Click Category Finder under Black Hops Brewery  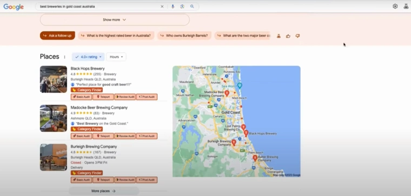(87, 90)
